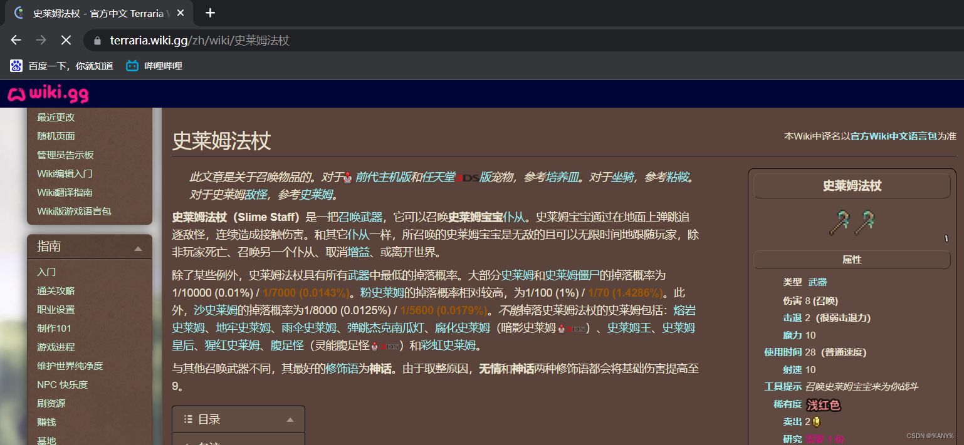Image resolution: width=964 pixels, height=445 pixels.
Task: Click the 武器 type link in infobox
Action: click(817, 282)
